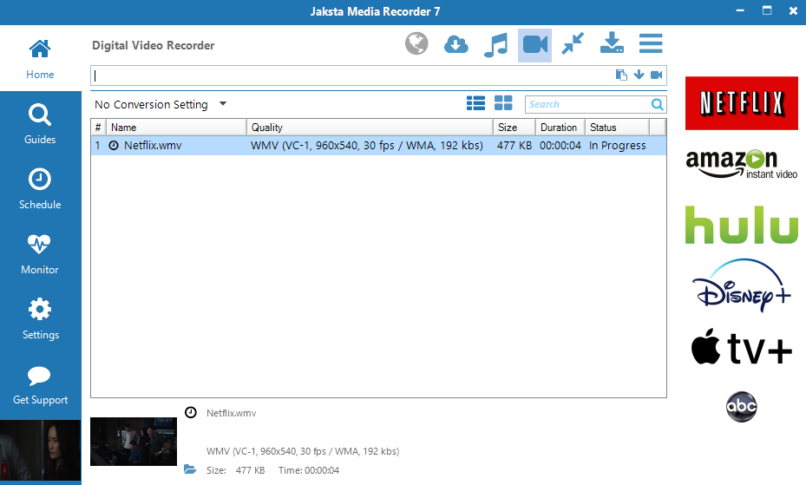Open the Guides section
This screenshot has height=485, width=806.
click(40, 124)
